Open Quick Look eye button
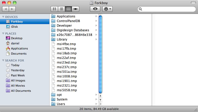This screenshot has width=198, height=112. 95,9
